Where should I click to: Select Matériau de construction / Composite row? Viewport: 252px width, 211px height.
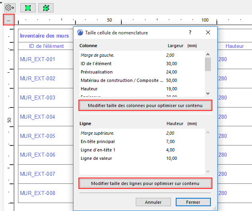pos(142,80)
